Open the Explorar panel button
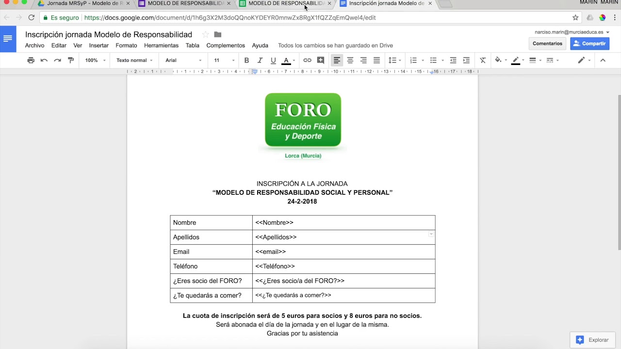 (x=592, y=340)
